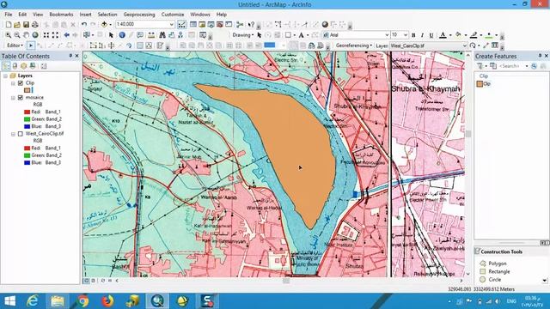The image size is (550, 309).
Task: Select the Clip feature template
Action: pos(483,84)
